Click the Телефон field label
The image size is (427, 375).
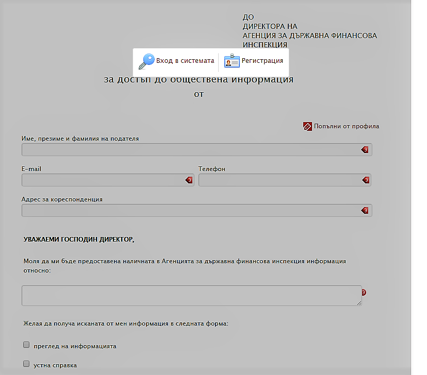point(211,169)
